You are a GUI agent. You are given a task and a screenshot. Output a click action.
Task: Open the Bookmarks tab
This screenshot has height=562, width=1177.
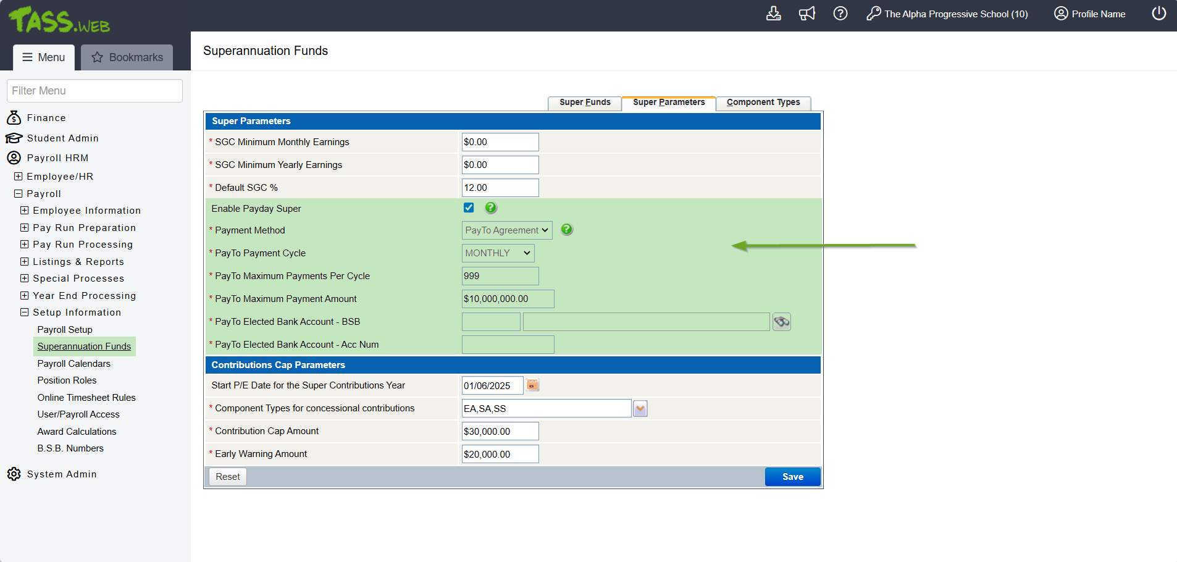click(x=127, y=57)
